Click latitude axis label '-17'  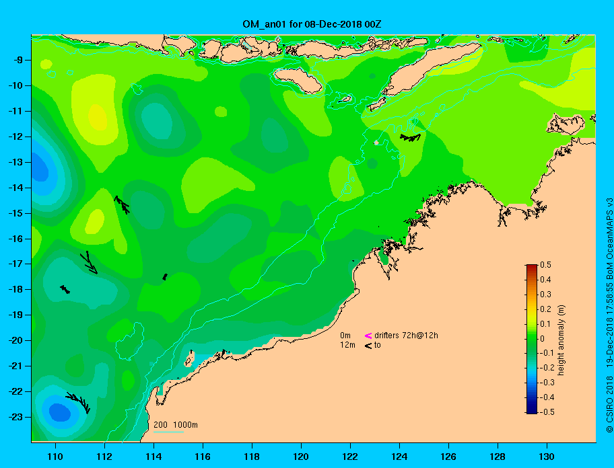pos(15,264)
